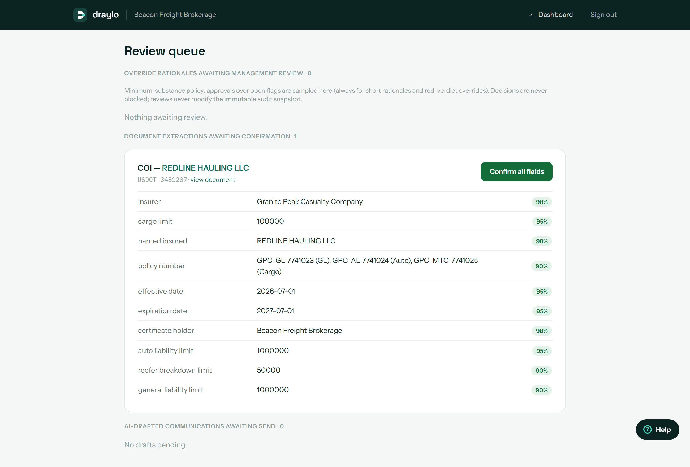Click the policy number 90% confidence badge
This screenshot has width=690, height=467.
pos(541,266)
